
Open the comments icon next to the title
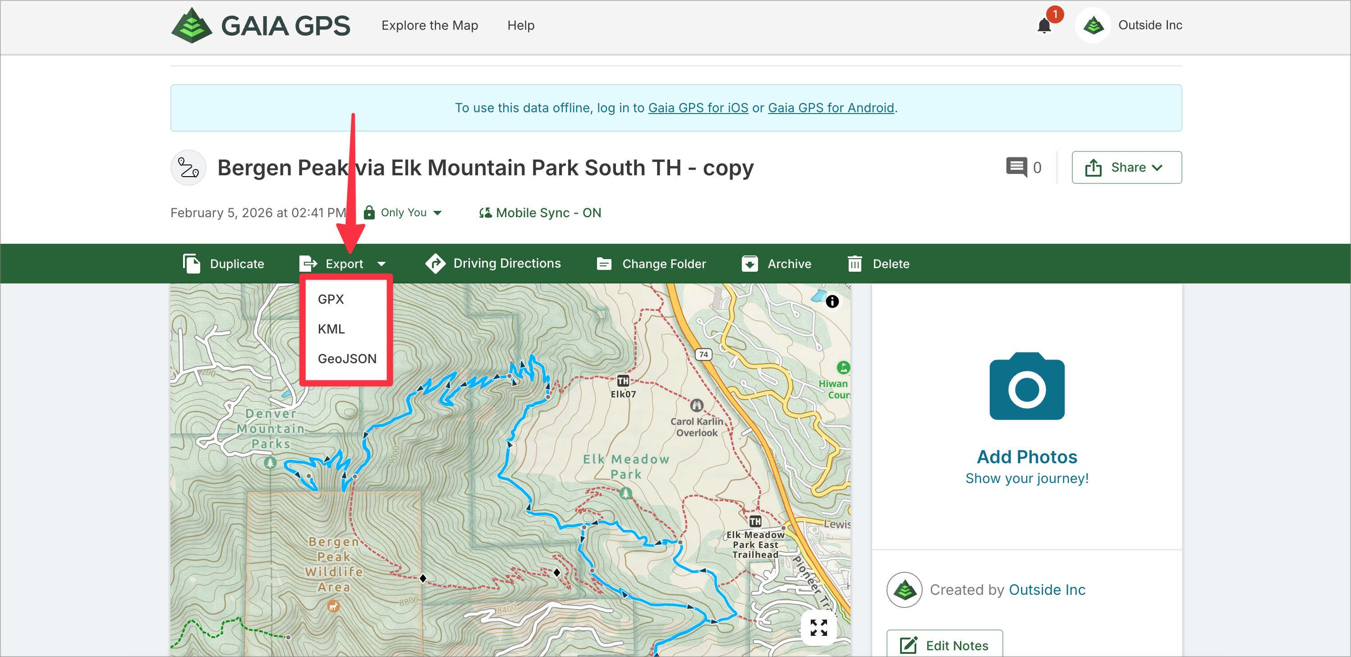coord(1016,168)
